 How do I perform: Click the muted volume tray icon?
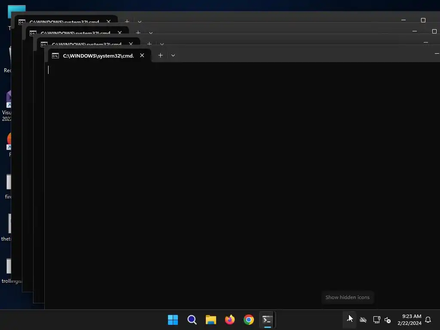tap(388, 320)
